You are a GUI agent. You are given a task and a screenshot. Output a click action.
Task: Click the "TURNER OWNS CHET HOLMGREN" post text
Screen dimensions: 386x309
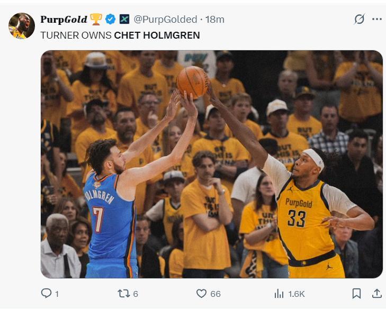[x=120, y=35]
